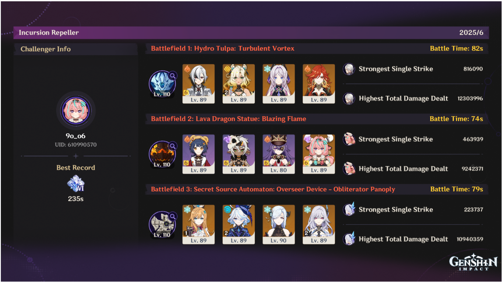Click avatar icon beside 816090 Strongest Single Strike
Viewport: 502px width, 282px height.
(x=349, y=69)
